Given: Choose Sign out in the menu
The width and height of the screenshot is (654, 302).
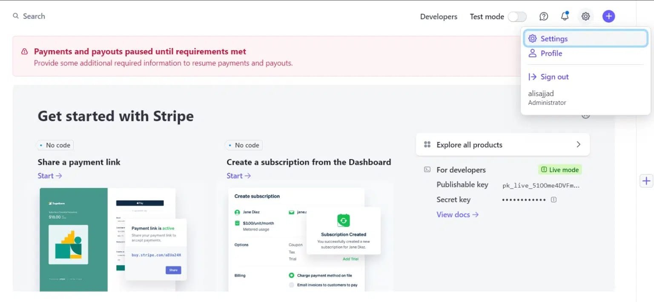Looking at the screenshot, I should tap(585, 77).
